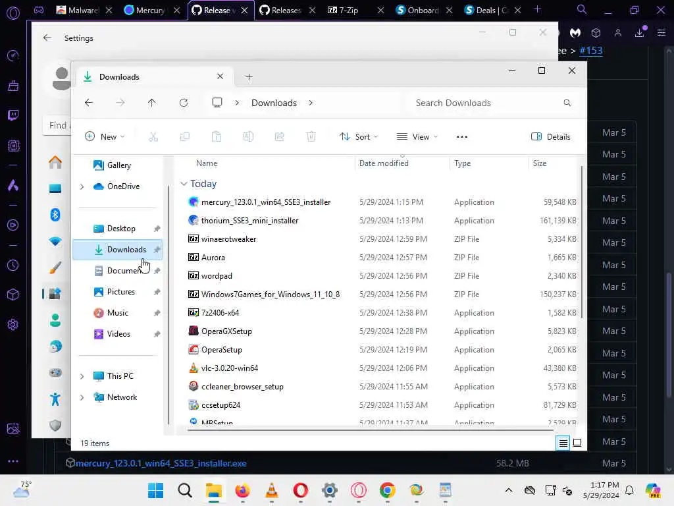Open Opera GX Twitch sidebar icon
Image resolution: width=674 pixels, height=506 pixels.
[x=13, y=115]
